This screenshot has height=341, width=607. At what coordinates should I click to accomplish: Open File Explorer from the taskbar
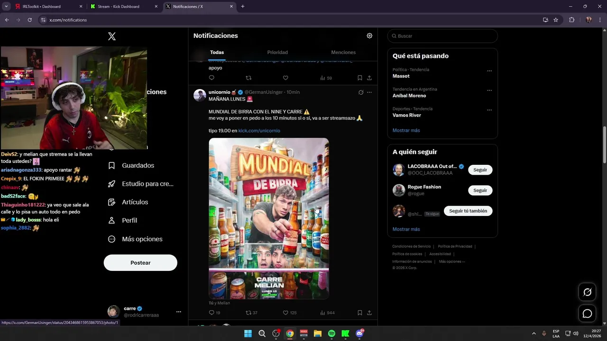(318, 333)
